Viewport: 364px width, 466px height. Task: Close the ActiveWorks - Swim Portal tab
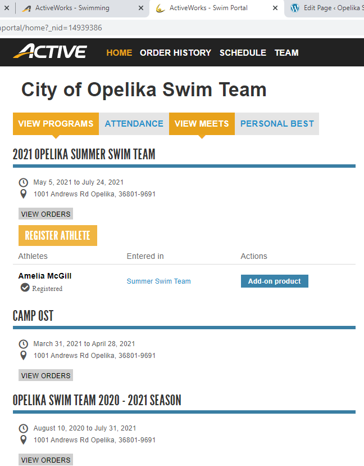click(275, 8)
